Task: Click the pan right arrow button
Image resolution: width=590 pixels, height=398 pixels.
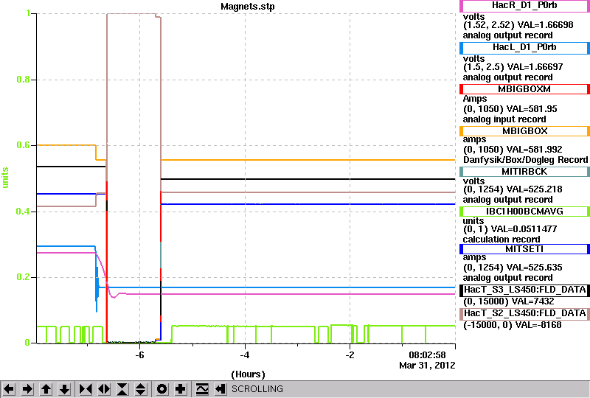Action: 27,389
